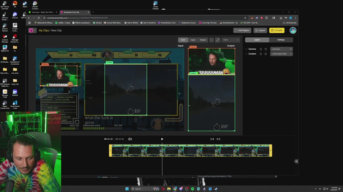
Task: Open the Locked Aspect Ratio dropdown
Action: click(281, 54)
